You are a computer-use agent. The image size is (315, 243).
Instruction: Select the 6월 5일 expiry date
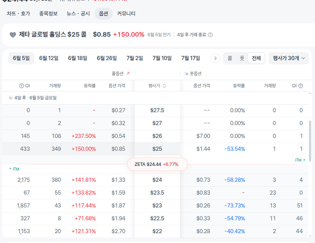(x=21, y=58)
